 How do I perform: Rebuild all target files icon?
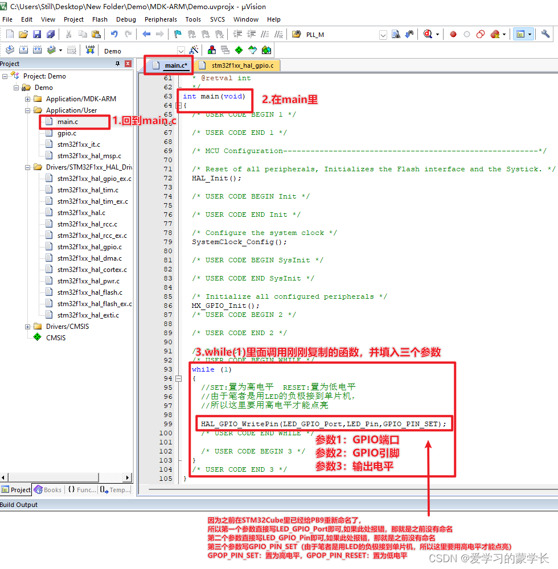pos(38,50)
